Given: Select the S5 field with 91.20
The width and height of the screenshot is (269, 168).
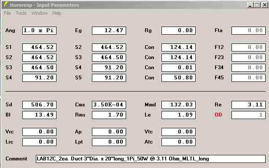Looking at the screenshot, I should 109,78.
